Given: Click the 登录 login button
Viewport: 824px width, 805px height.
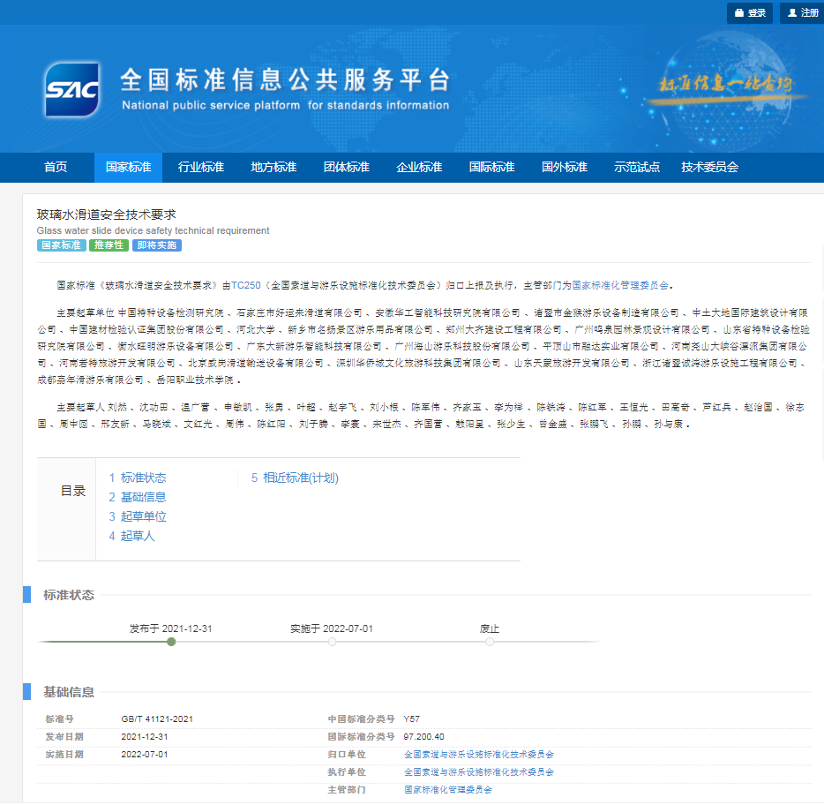Looking at the screenshot, I should pos(749,13).
